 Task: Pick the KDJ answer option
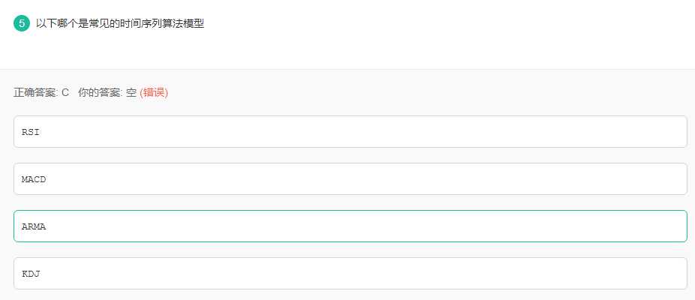[x=351, y=274]
